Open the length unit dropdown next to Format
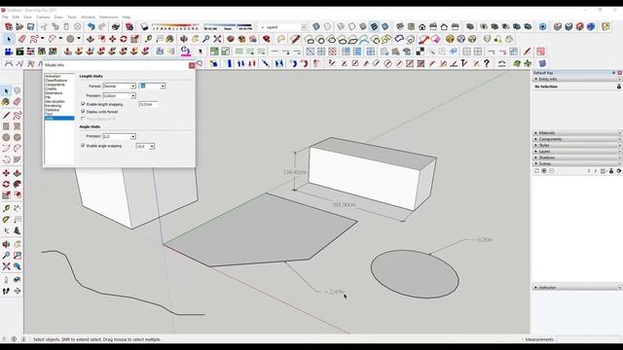 pos(152,87)
